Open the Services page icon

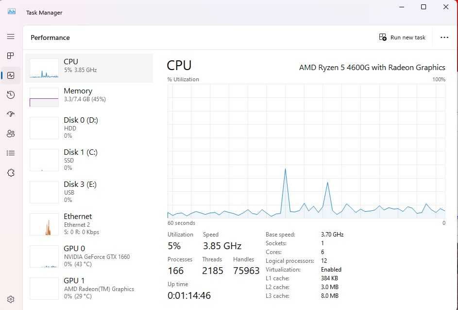(x=11, y=173)
